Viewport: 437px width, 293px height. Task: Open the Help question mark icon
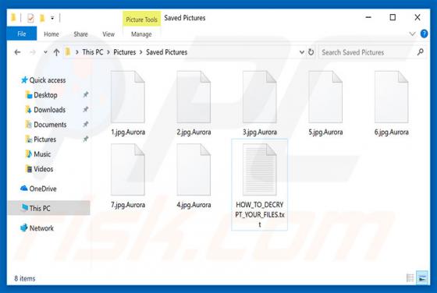[x=424, y=34]
